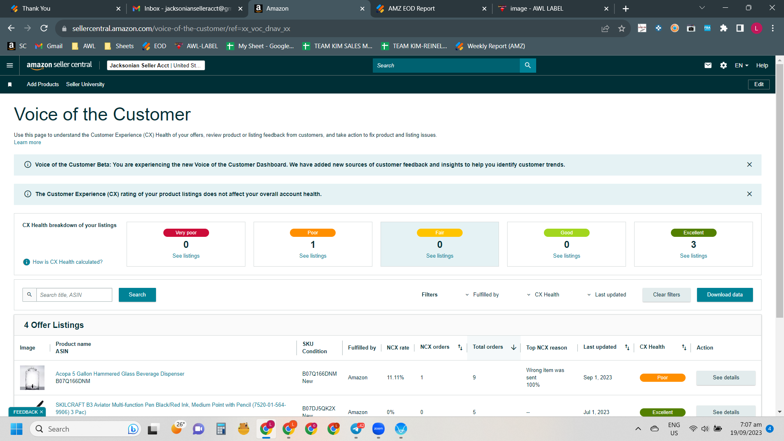Sort listings by CX Health
Screen dimensions: 784x441
tap(684, 347)
